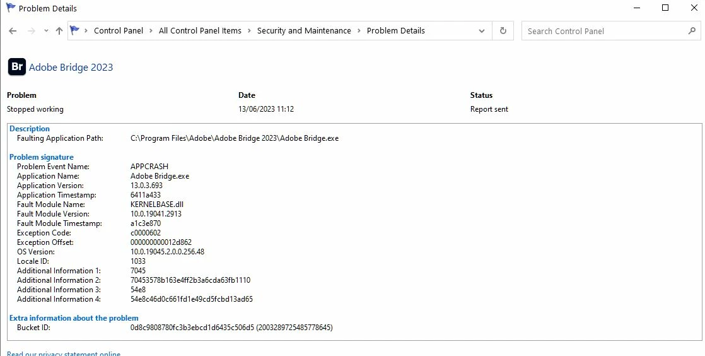
Task: Click the Problem Details title bar flag icon
Action: [11, 8]
